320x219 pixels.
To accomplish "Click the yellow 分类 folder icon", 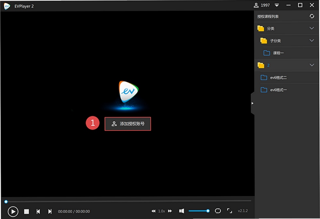I will click(261, 28).
